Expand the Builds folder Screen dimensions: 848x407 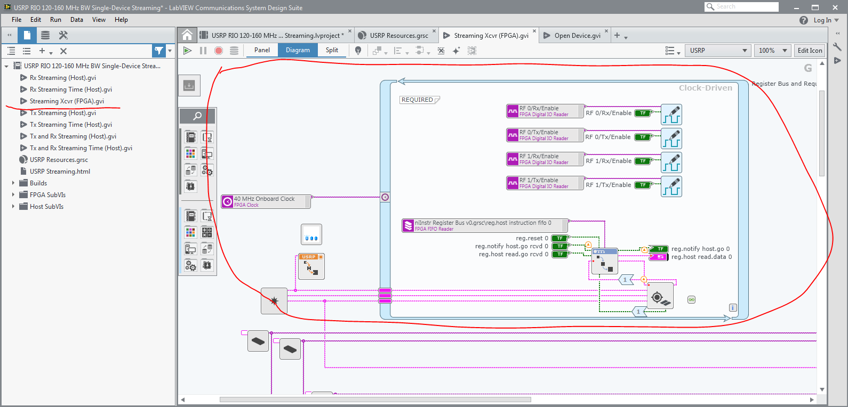tap(13, 183)
